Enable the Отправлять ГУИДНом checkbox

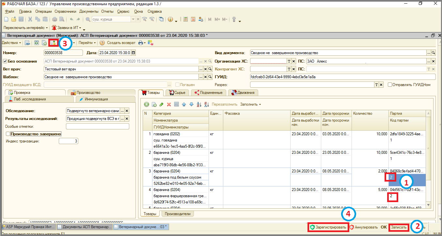(390, 85)
